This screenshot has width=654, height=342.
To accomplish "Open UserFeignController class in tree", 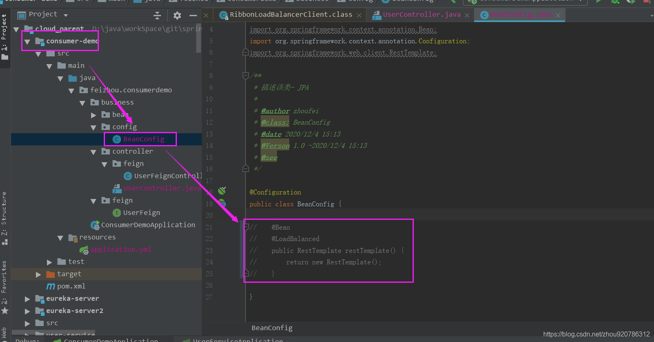I will pos(168,176).
